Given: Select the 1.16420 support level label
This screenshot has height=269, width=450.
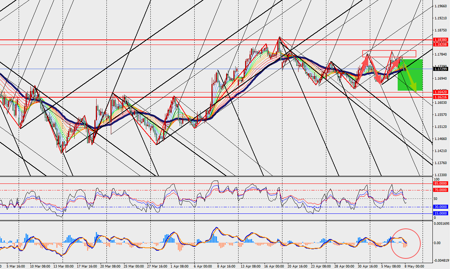Looking at the screenshot, I should (440, 92).
